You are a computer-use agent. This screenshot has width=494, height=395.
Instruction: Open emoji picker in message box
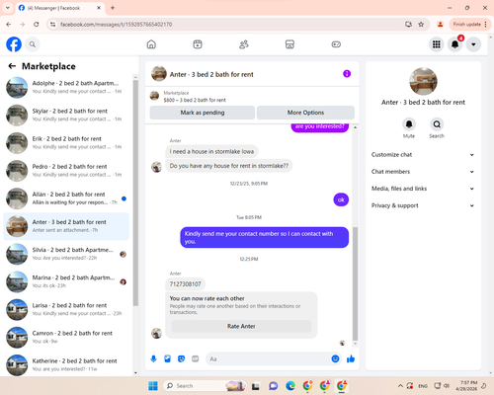(335, 358)
